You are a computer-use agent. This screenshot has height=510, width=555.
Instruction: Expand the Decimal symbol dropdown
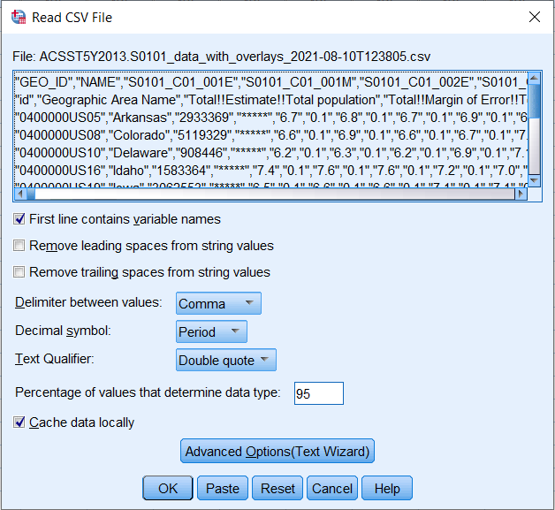pos(211,332)
